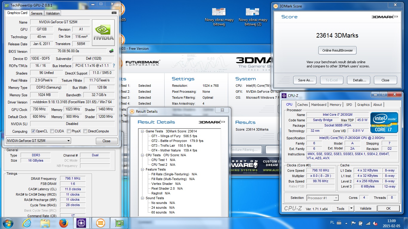Switch to the Validation tab in GPU-Z
Viewport: 408px width, 229px height.
(53, 13)
